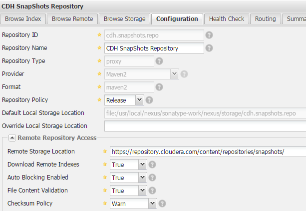Viewport: 306px width, 211px height.
Task: Click help icon beside Provider dropdown
Action: click(x=184, y=74)
